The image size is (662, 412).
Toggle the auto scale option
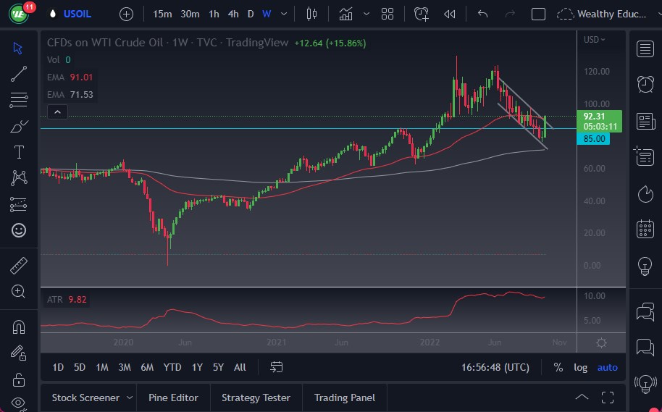(x=607, y=367)
